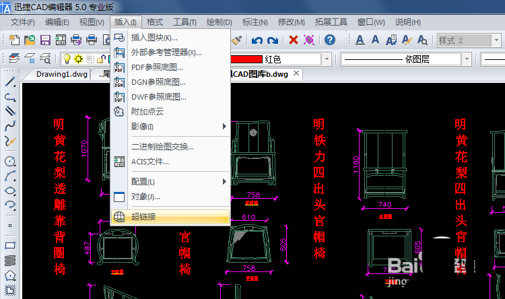Select underlined A multiline text tool
505x299 pixels.
tap(360, 40)
